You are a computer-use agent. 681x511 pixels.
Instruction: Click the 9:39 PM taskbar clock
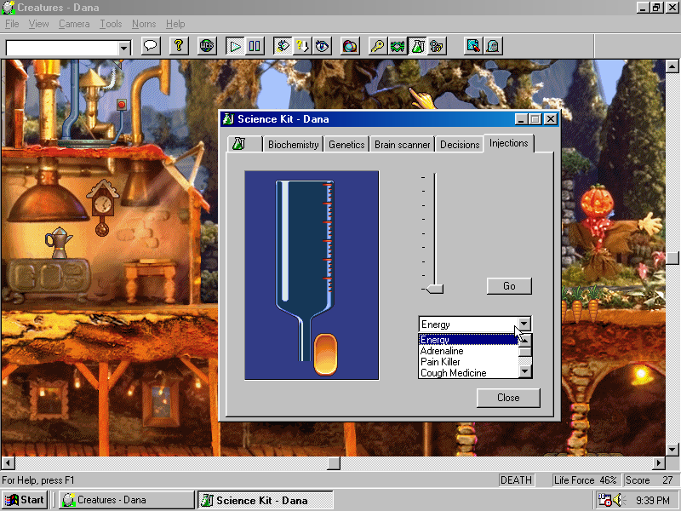[653, 500]
